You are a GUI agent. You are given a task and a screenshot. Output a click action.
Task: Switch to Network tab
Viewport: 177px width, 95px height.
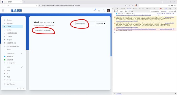click(x=141, y=9)
